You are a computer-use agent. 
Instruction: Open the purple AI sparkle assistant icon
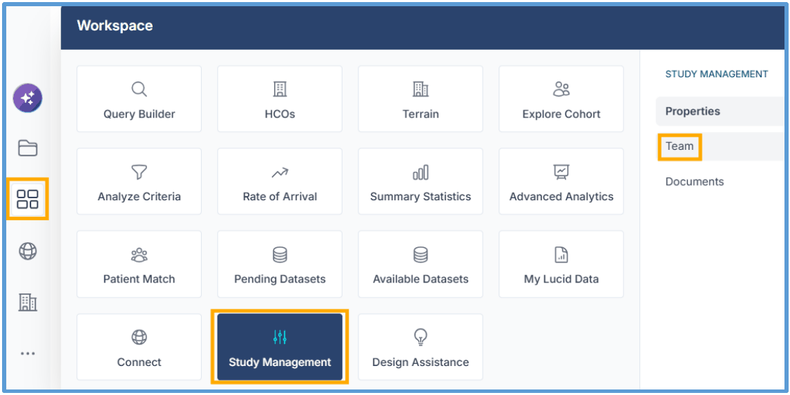[x=28, y=98]
